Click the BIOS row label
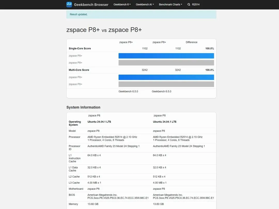Screen dimensions: 279x209 point(72,195)
